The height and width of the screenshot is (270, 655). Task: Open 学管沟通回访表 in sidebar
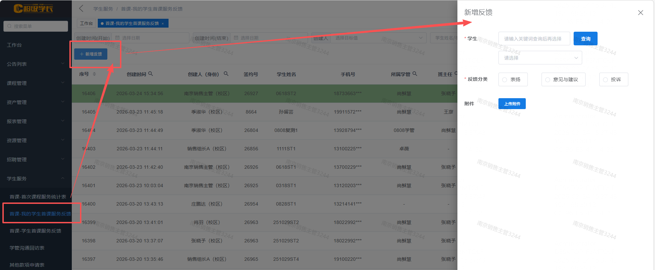(27, 248)
